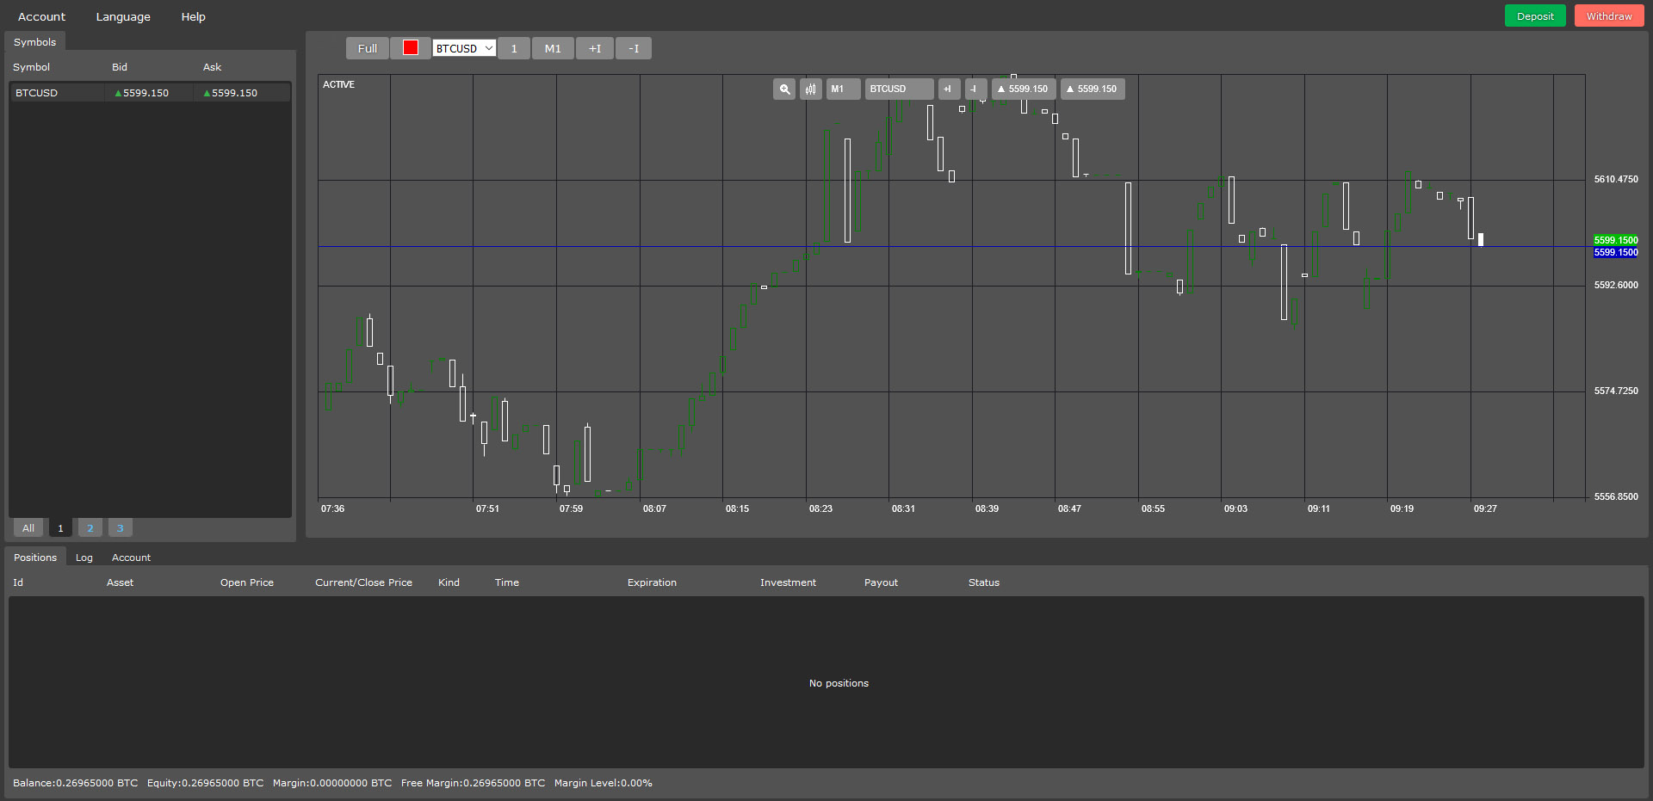
Task: Click the green Deposit button
Action: (x=1534, y=16)
